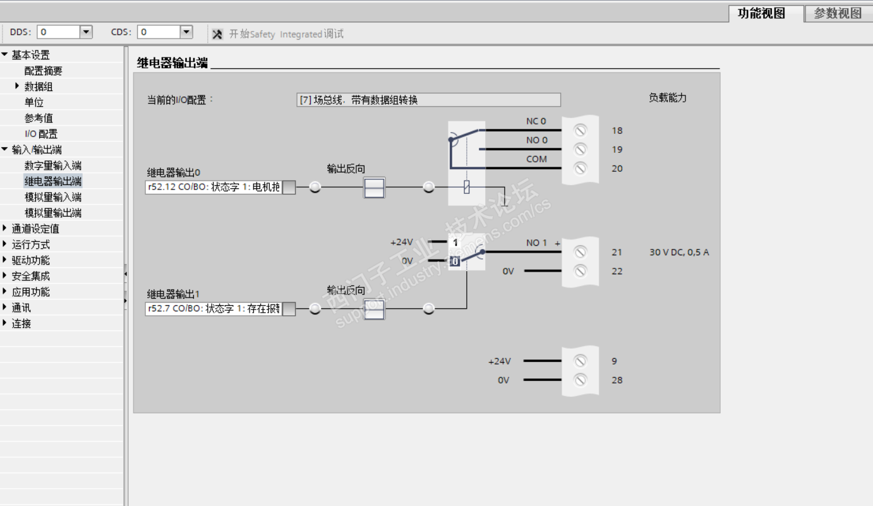Expand the 驱动功能 tree node
This screenshot has width=873, height=506.
(x=5, y=260)
